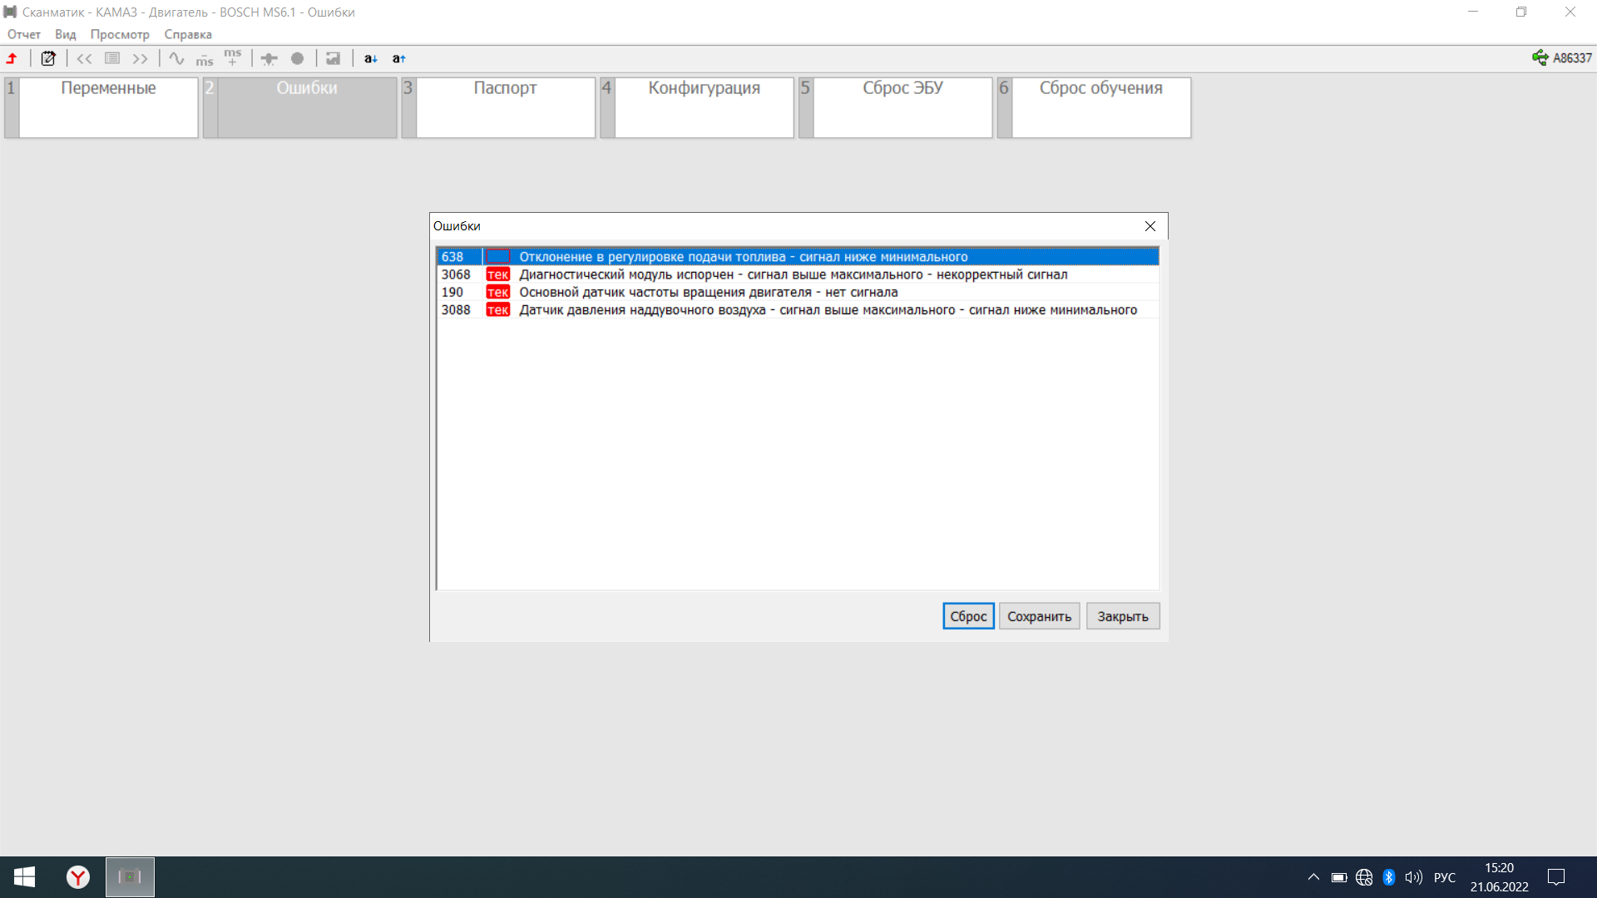Expand hidden system tray icons chevron
This screenshot has width=1597, height=898.
coord(1313,877)
